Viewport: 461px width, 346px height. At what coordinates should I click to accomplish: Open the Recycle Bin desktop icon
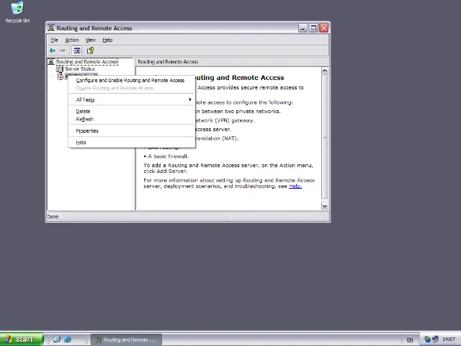pos(17,9)
